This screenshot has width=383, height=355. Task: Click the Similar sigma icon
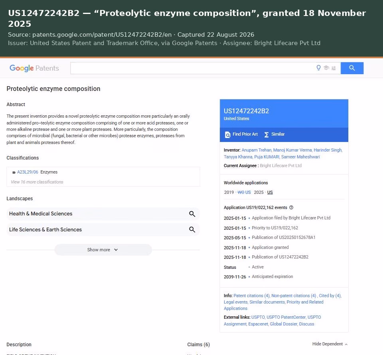tap(267, 134)
